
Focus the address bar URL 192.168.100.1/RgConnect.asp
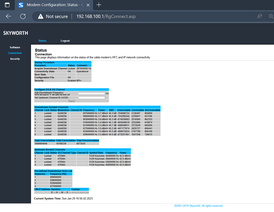[106, 16]
